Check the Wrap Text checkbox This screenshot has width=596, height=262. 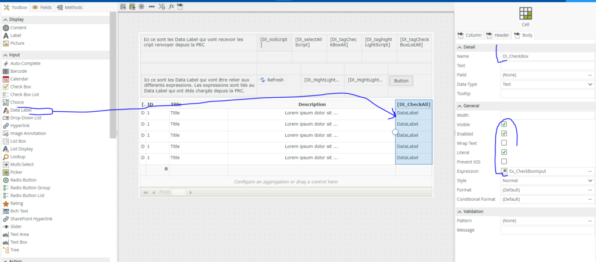tap(504, 143)
